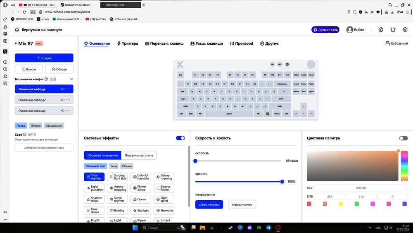Viewport: 413px width, 233px height.
Task: Click the K logo on keyboard preview
Action: (180, 65)
